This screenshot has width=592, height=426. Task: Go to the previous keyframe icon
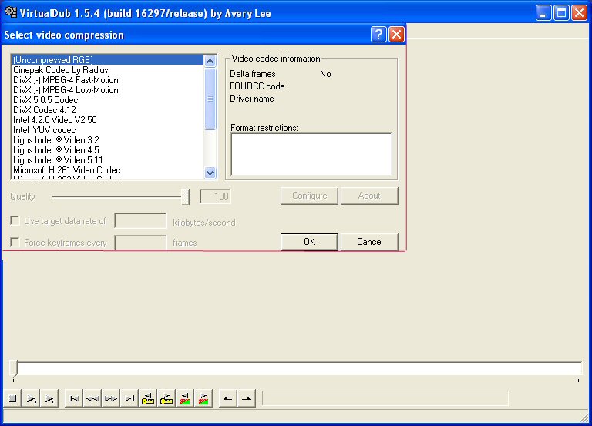(x=148, y=398)
